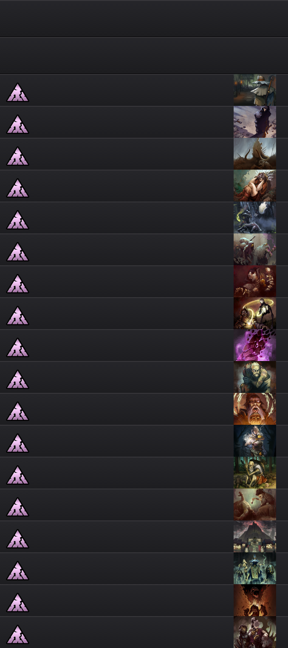The height and width of the screenshot is (648, 288).
Task: Select the set icon beside the bearded screaming giant art
Action: 17,411
